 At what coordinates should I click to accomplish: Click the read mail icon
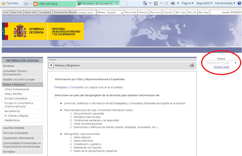166,3
